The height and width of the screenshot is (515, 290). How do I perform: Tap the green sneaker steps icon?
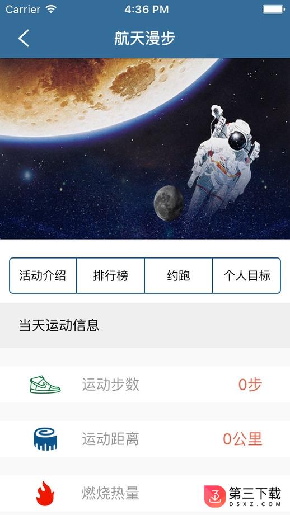point(45,384)
